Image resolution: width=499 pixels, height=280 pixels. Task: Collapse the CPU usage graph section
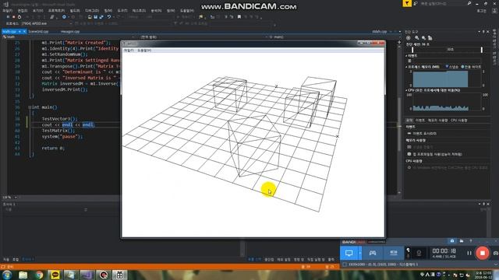tap(407, 90)
